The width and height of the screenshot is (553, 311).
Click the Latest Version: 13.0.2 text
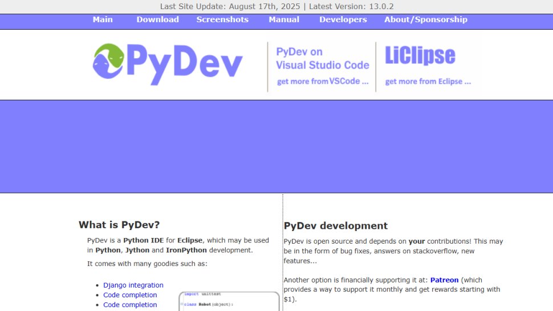tap(351, 7)
